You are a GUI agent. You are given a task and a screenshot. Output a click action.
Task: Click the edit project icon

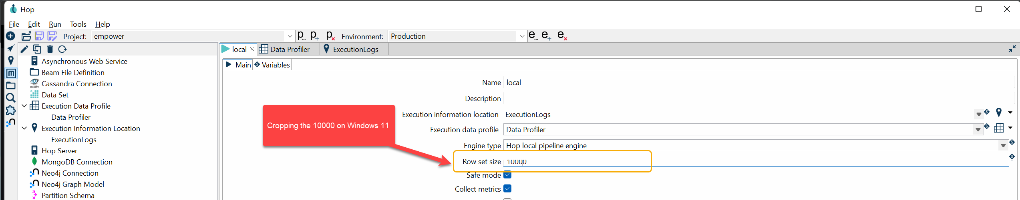[302, 36]
